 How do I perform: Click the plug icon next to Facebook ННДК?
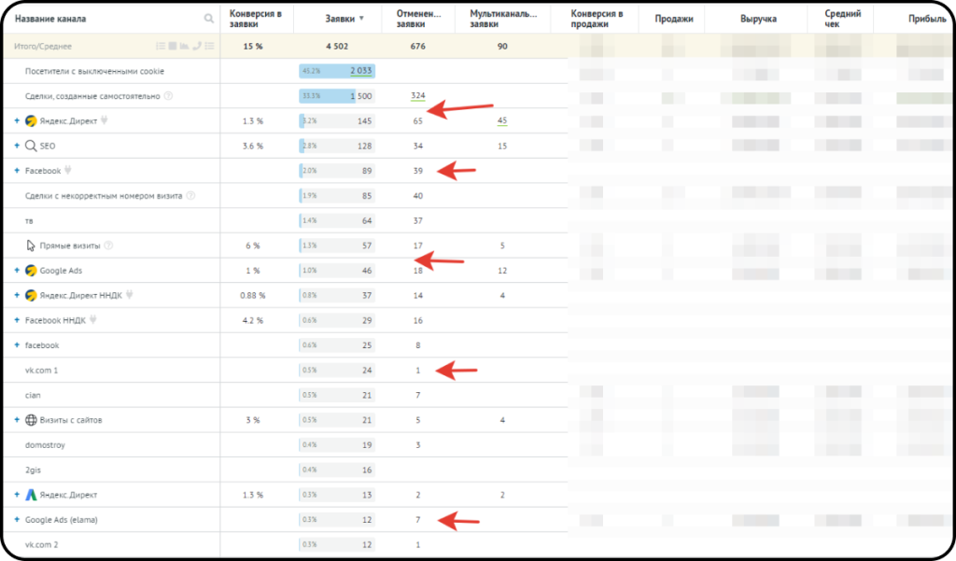92,319
